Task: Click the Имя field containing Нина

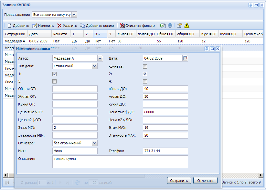Action: [x=75, y=151]
